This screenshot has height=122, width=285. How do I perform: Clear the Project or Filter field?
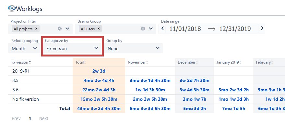pos(60,29)
